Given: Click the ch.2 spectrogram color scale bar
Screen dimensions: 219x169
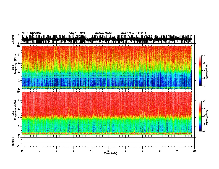Looking at the screenshot, I should [200, 116].
